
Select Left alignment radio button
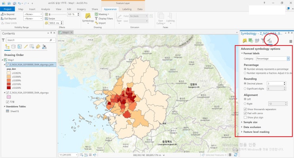coord(245,99)
